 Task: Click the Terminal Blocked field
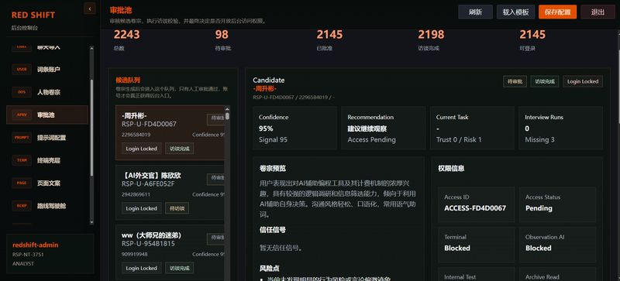tap(477, 245)
